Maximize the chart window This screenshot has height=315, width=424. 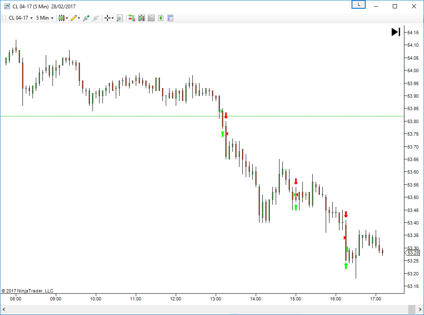(x=395, y=6)
